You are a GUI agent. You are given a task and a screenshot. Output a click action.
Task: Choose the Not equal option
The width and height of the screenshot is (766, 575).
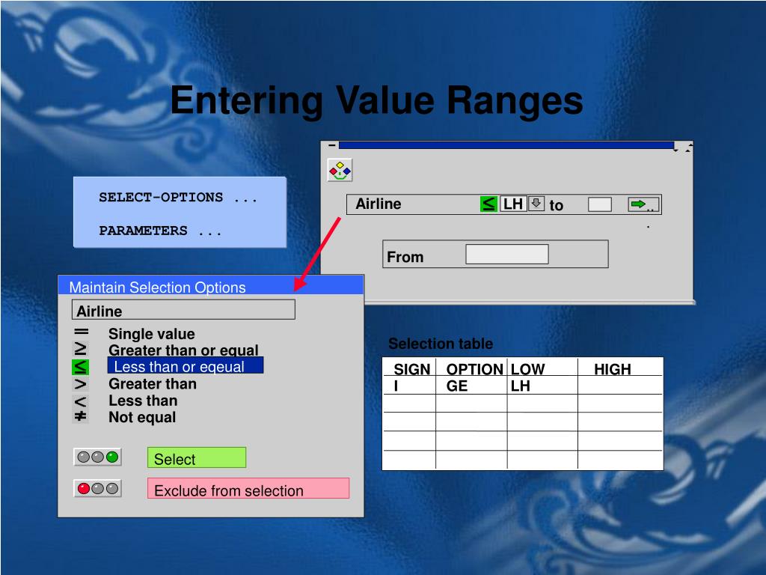(x=142, y=417)
